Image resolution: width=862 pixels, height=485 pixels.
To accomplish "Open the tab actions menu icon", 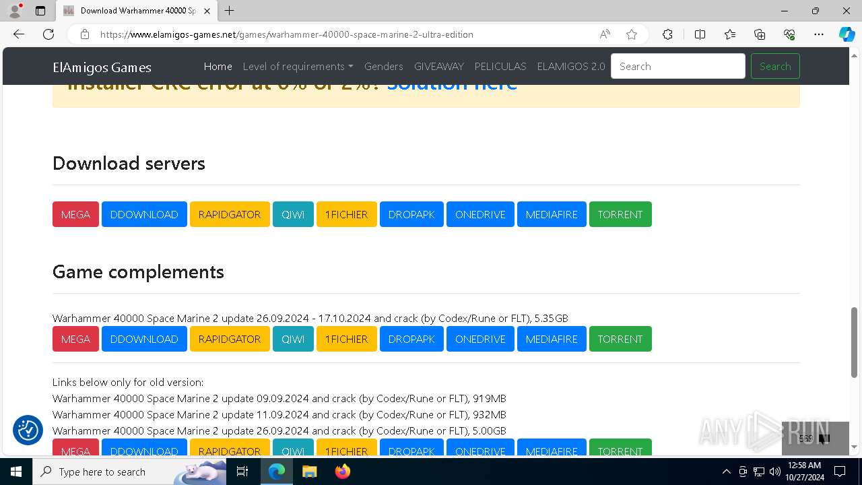I will (x=40, y=11).
